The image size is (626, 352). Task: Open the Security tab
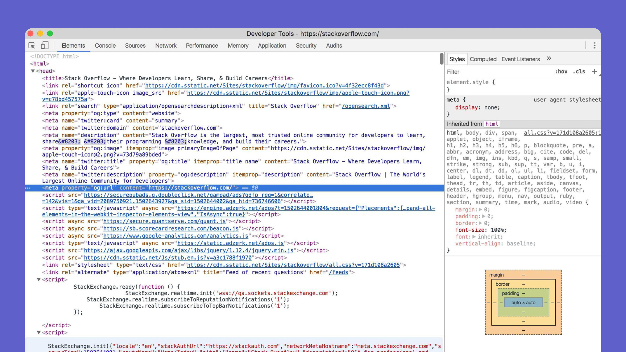coord(306,45)
